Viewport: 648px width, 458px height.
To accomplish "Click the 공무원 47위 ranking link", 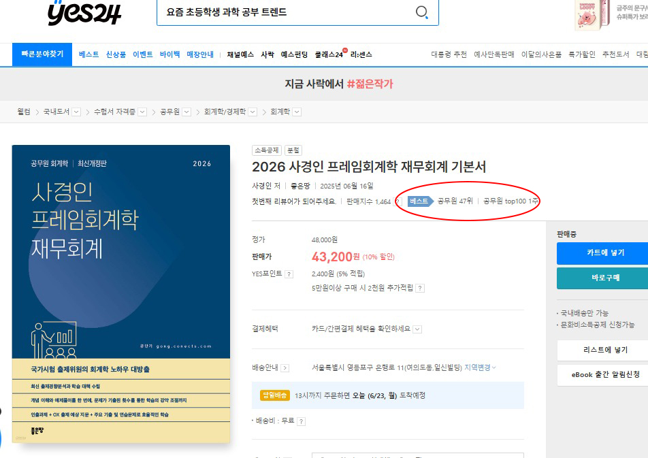I will pos(455,201).
